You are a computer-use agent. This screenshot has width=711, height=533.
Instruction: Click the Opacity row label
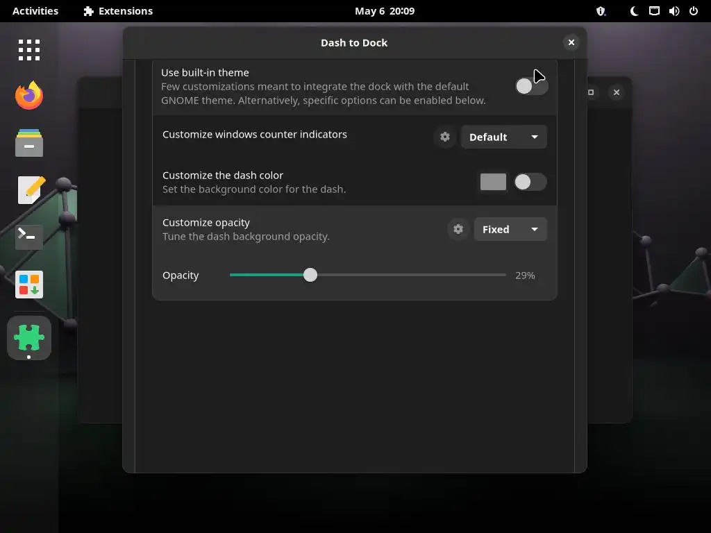coord(181,276)
